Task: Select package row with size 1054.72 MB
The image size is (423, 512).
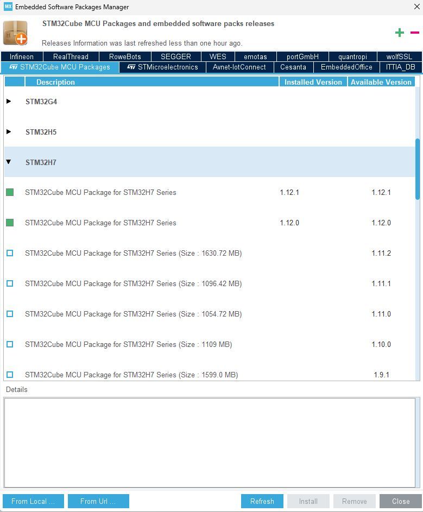Action: click(210, 314)
